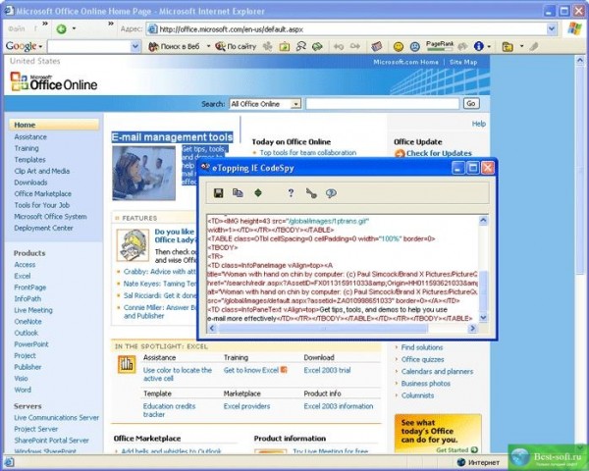Click the grayed next-result arrow in Google toolbar

coord(355,46)
